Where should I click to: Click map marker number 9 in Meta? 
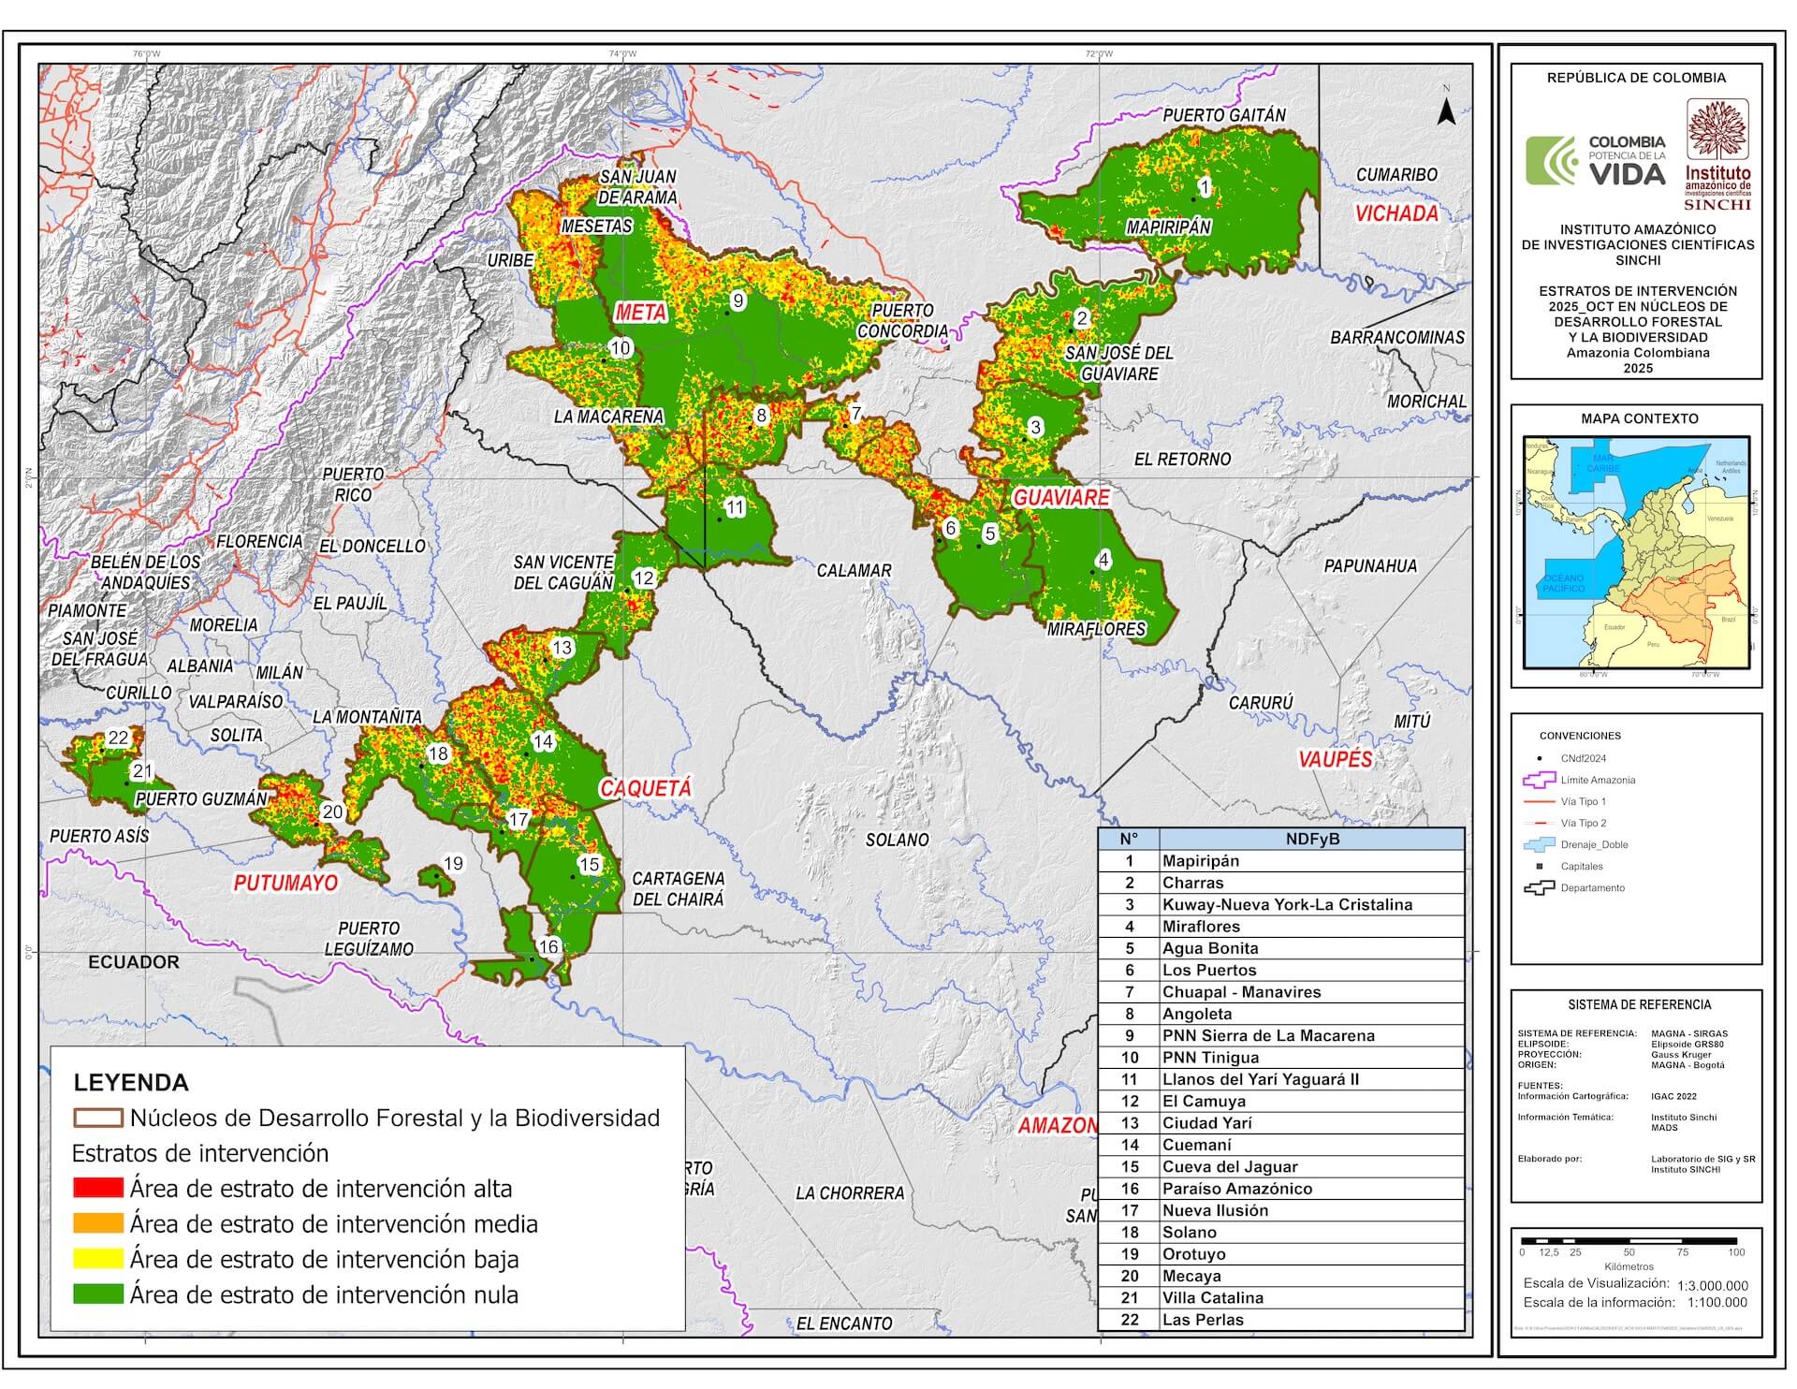coord(738,300)
